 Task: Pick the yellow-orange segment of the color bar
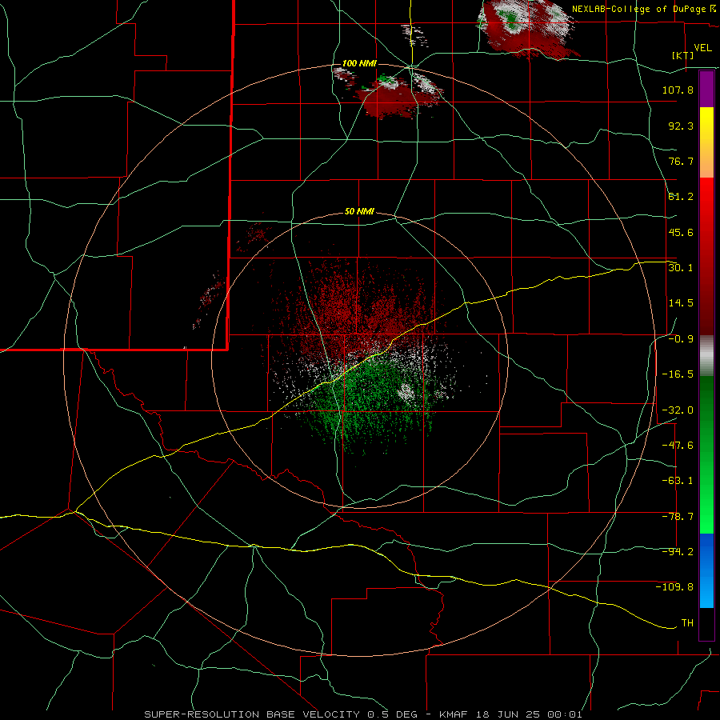tap(706, 142)
